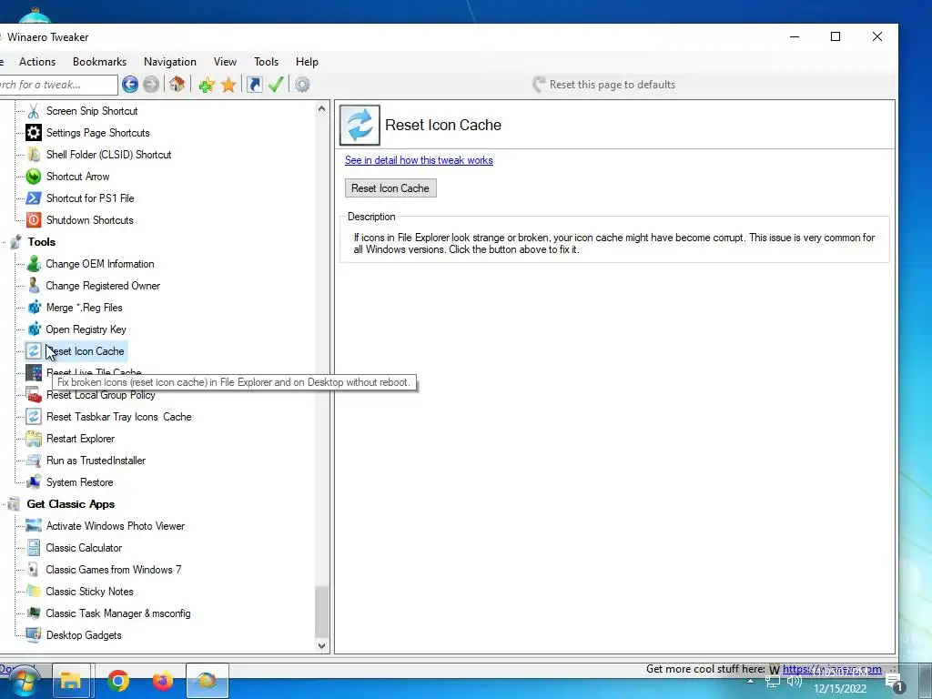Click the greyed Forward navigation arrow
The width and height of the screenshot is (932, 699).
coord(151,85)
